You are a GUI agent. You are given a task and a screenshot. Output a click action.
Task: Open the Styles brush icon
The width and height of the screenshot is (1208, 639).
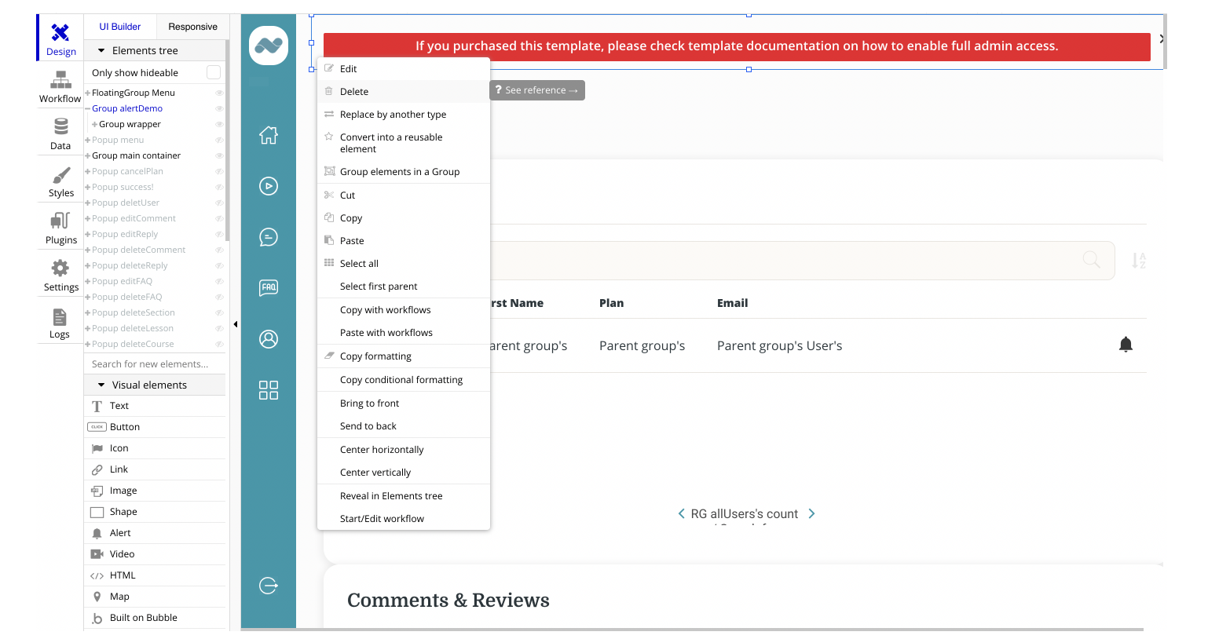(60, 174)
